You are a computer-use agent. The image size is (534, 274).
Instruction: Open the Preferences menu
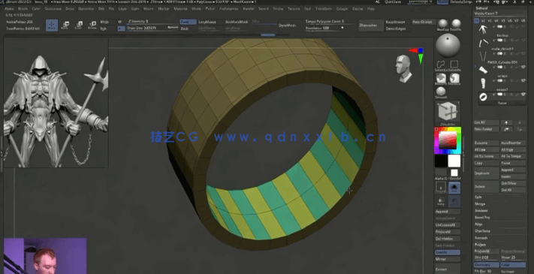click(229, 8)
